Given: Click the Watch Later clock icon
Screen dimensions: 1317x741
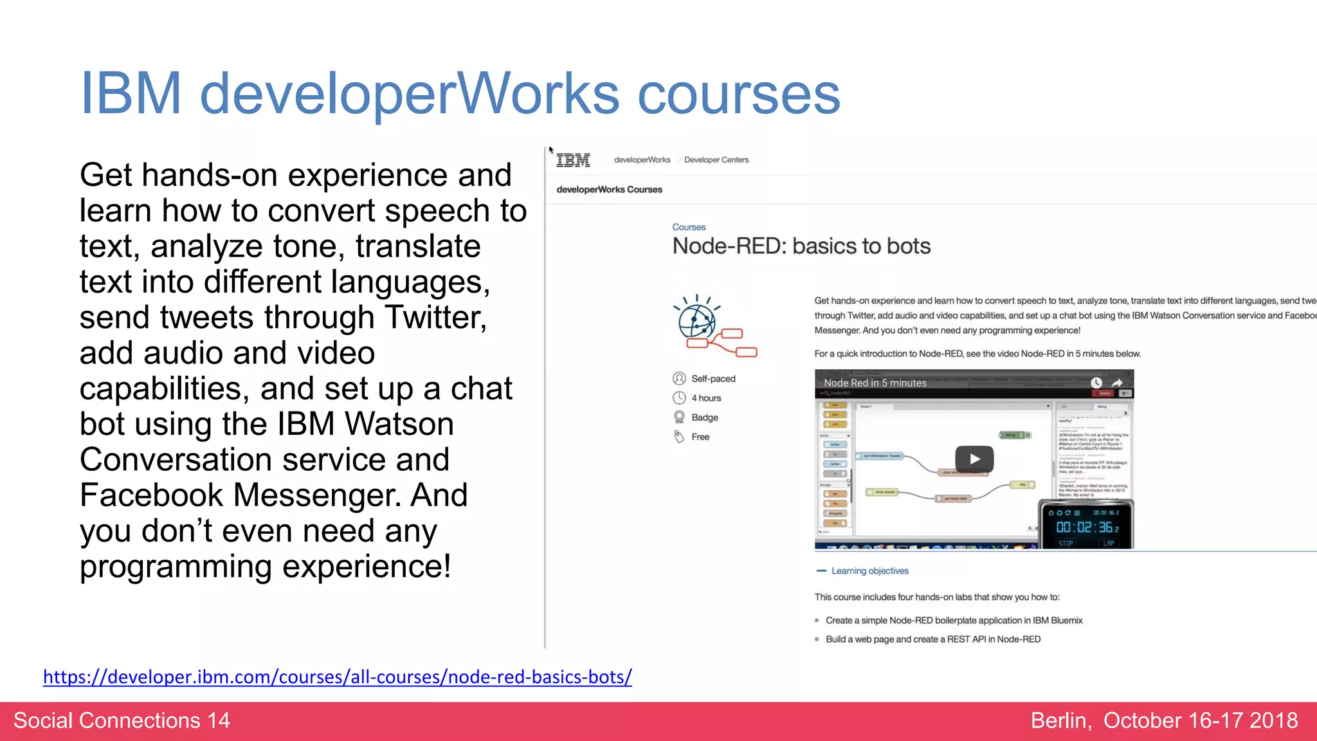Looking at the screenshot, I should [x=1096, y=383].
